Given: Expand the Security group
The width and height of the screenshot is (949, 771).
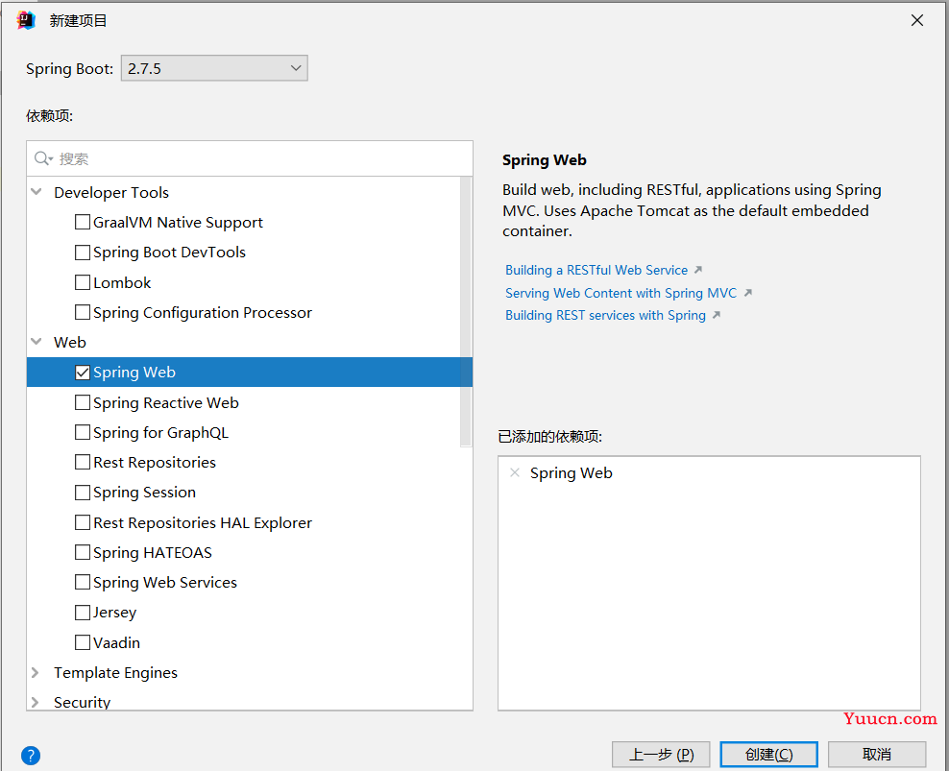Looking at the screenshot, I should [36, 702].
